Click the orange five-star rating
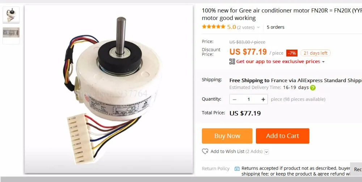 214,27
